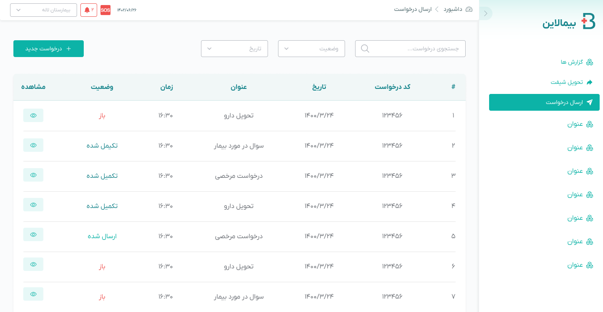Click time ۱۶:۳۰ in row ۷
603x312 pixels.
click(166, 296)
